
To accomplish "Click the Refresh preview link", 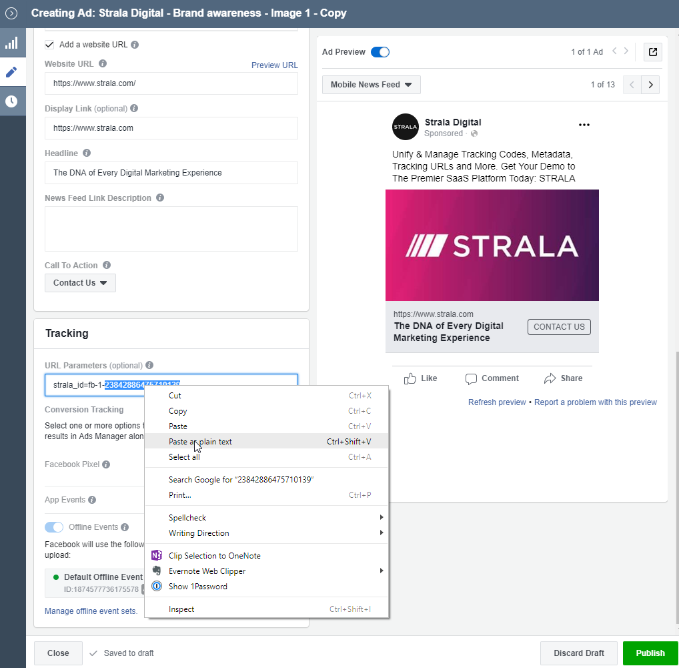I will pyautogui.click(x=497, y=402).
